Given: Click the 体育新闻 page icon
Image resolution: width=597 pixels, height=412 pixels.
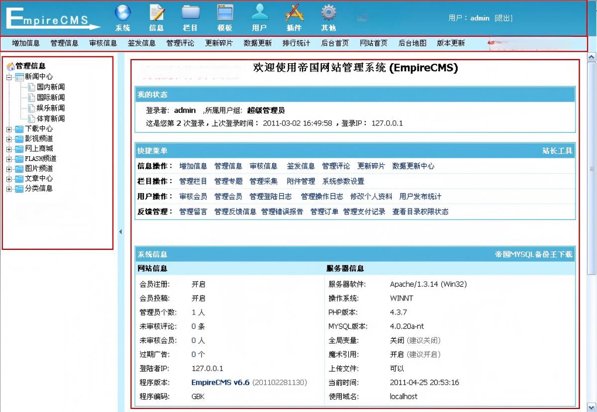Looking at the screenshot, I should click(x=32, y=118).
